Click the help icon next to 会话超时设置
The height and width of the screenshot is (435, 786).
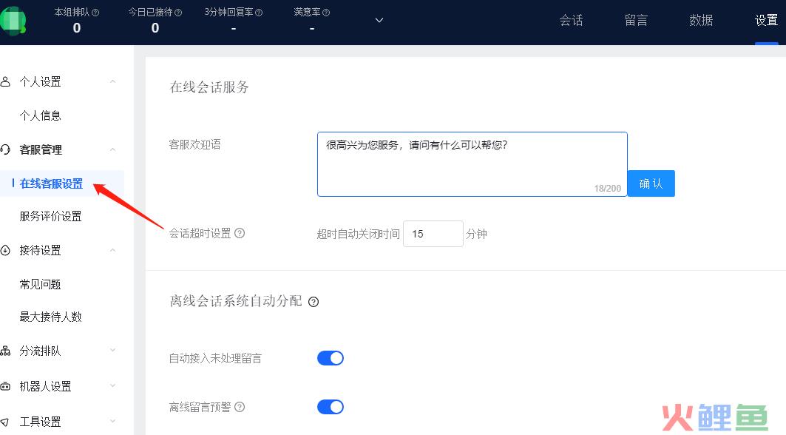[240, 233]
